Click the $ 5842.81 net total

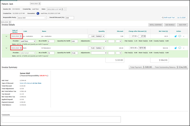pos(163,60)
